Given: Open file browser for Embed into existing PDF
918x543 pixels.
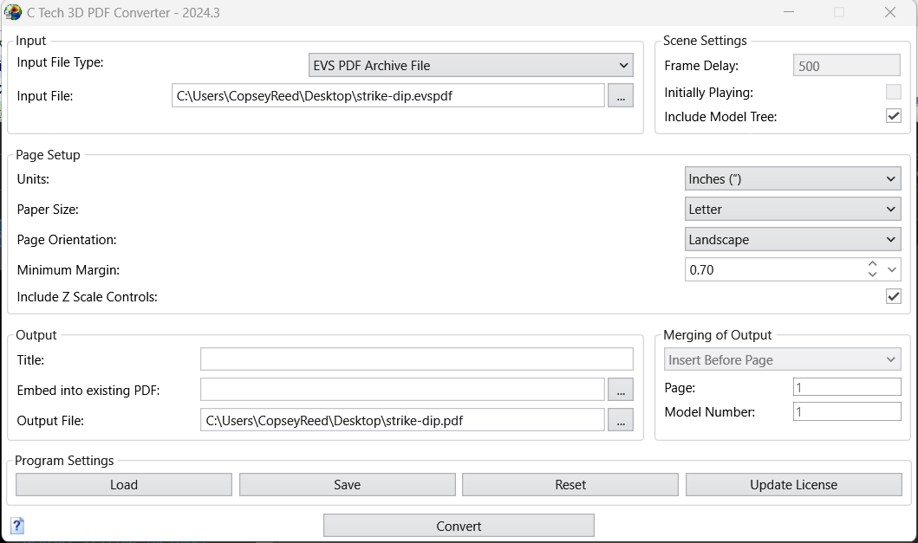Looking at the screenshot, I should [620, 389].
